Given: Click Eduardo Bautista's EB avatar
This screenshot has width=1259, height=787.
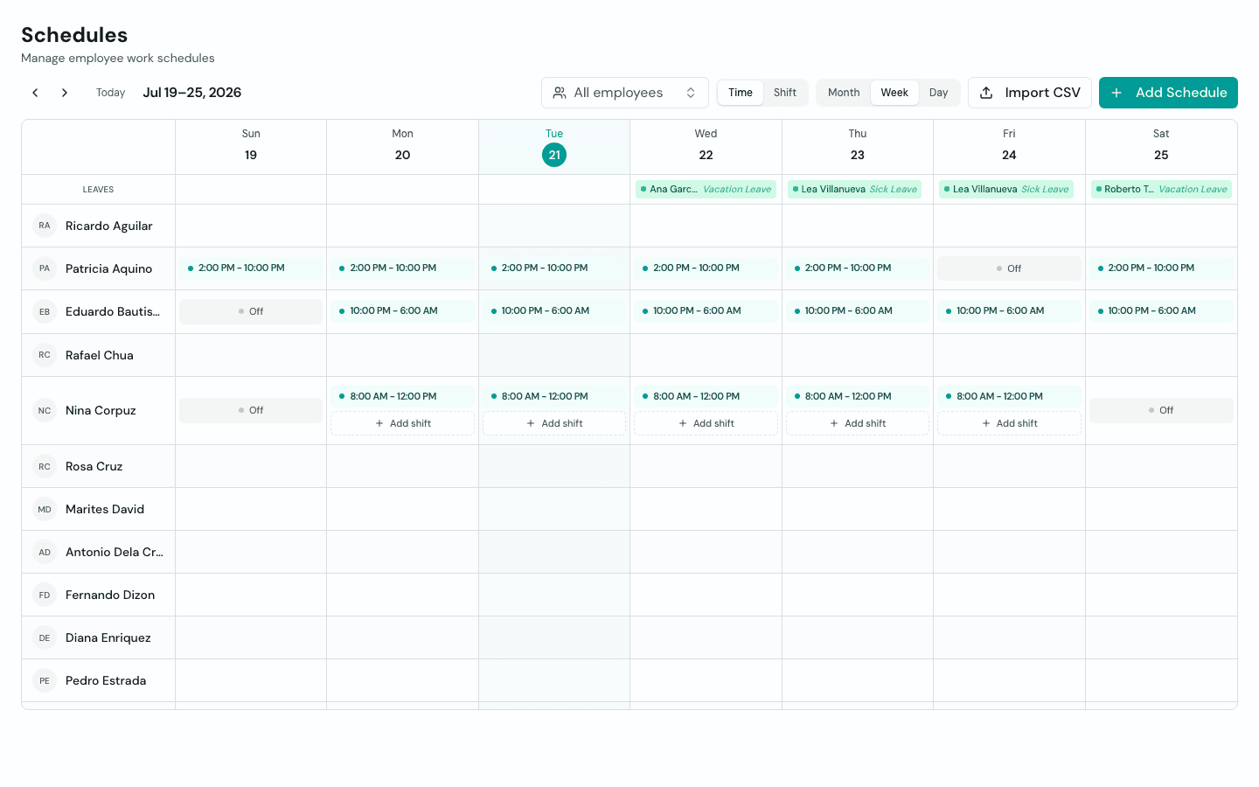Looking at the screenshot, I should 45,311.
